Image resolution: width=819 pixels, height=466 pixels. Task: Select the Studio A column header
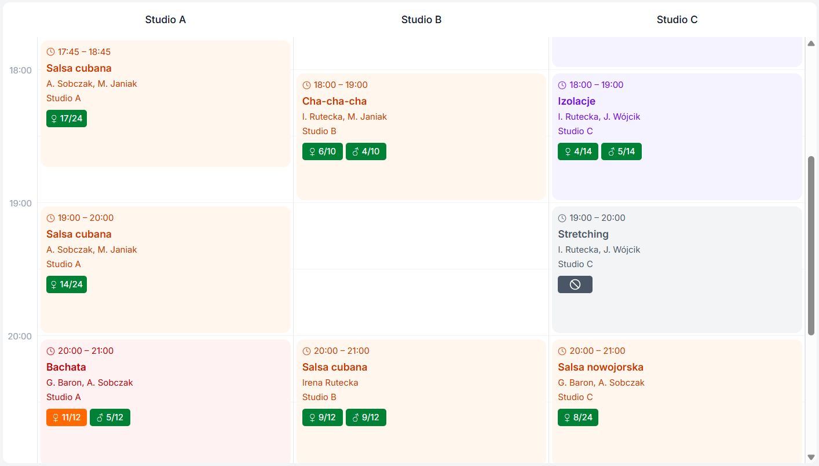click(x=165, y=20)
